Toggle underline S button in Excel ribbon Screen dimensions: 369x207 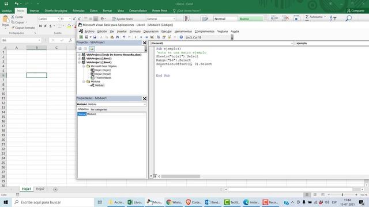pos(50,26)
